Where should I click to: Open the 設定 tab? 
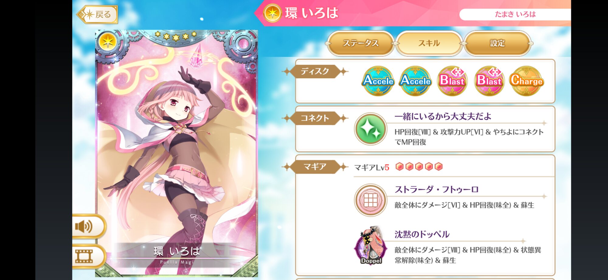(497, 43)
